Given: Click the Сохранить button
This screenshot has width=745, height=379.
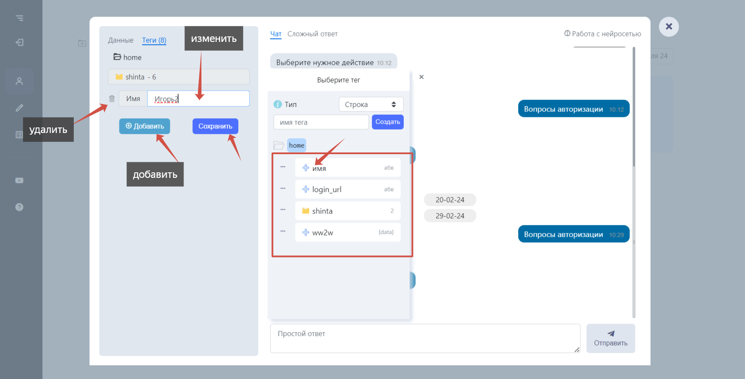Looking at the screenshot, I should click(215, 126).
